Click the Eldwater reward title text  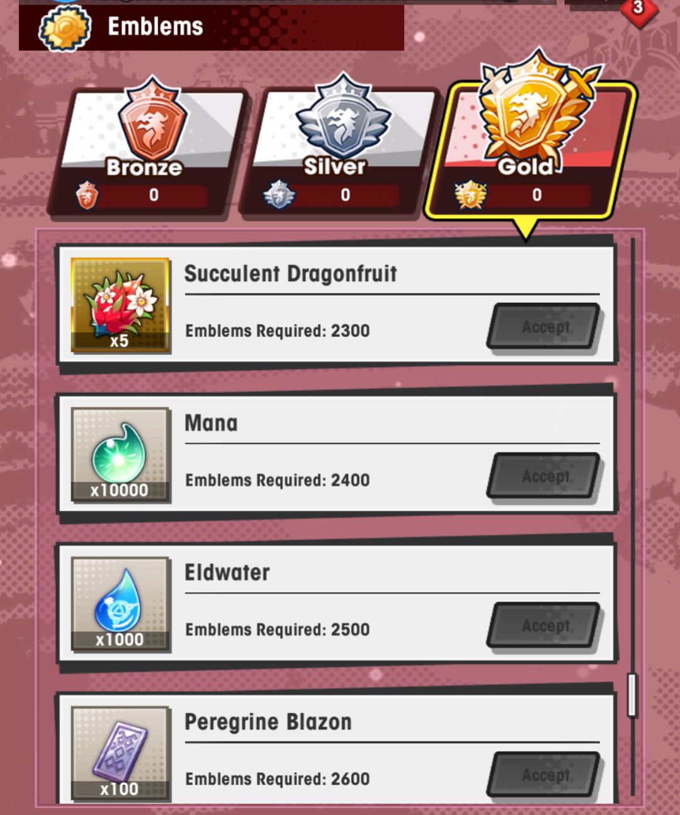pos(227,573)
